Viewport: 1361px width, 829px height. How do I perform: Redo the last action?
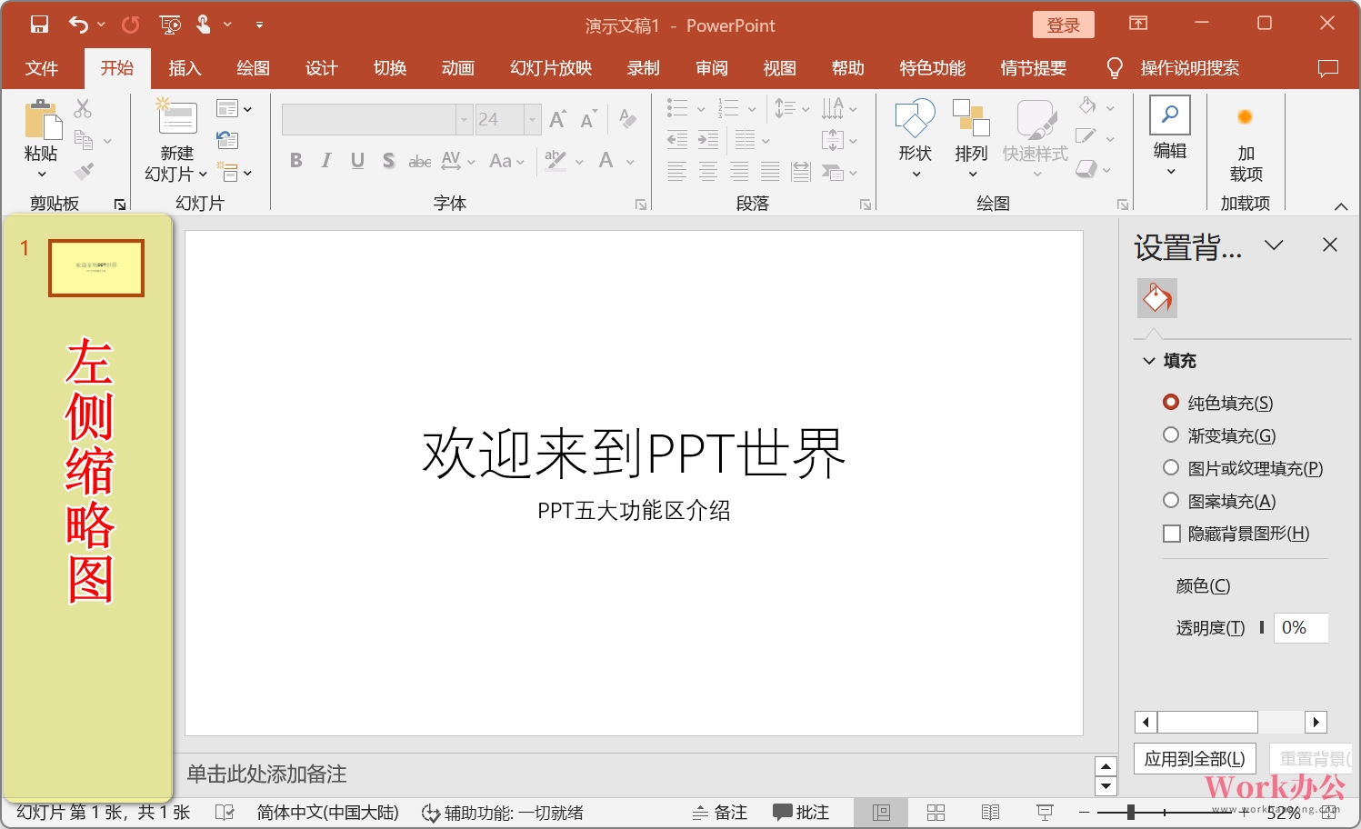point(131,25)
